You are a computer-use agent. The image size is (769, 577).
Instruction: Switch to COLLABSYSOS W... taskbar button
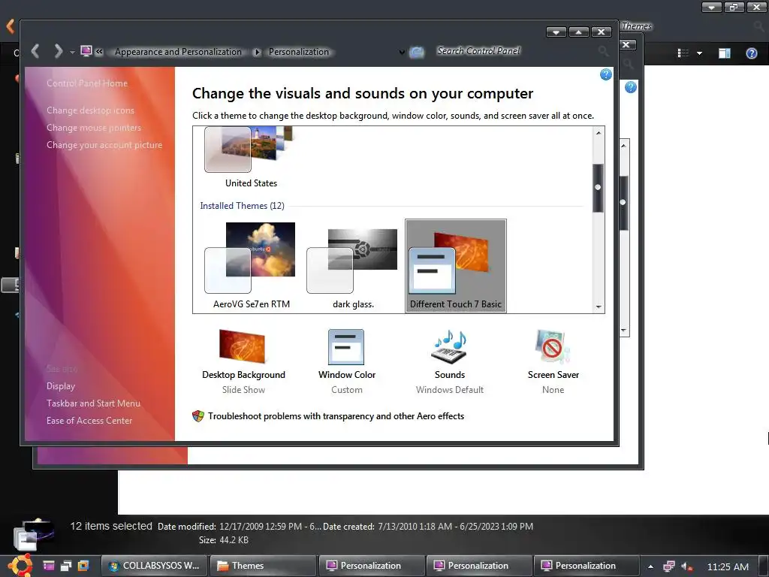click(x=155, y=566)
